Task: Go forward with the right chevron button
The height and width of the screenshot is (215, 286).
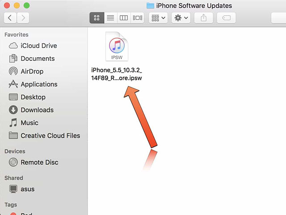Action: pyautogui.click(x=23, y=18)
